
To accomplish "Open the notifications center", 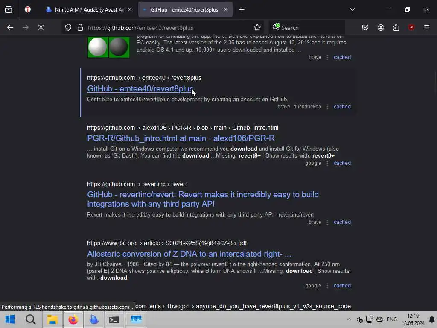I will [432, 319].
